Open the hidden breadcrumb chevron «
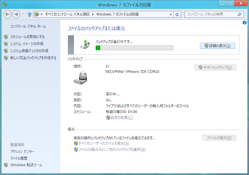The image size is (249, 175). [42, 14]
